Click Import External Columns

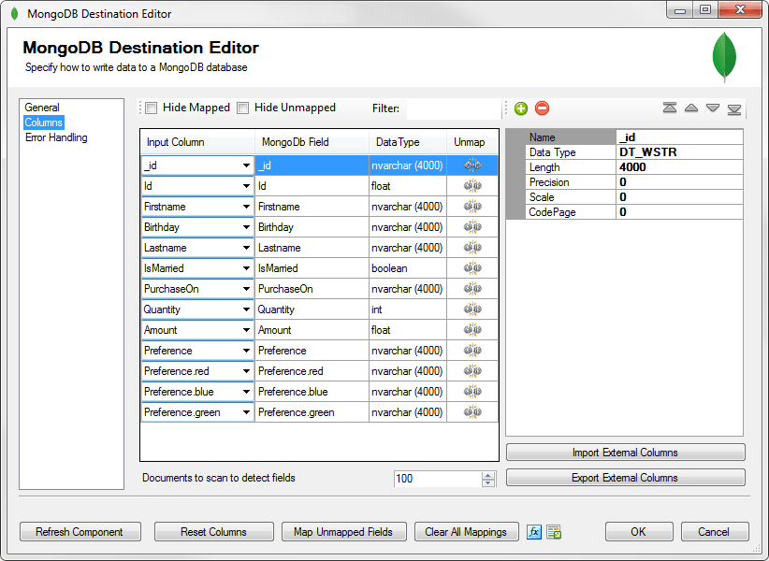625,453
